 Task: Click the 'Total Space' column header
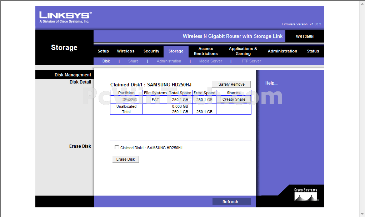[180, 93]
